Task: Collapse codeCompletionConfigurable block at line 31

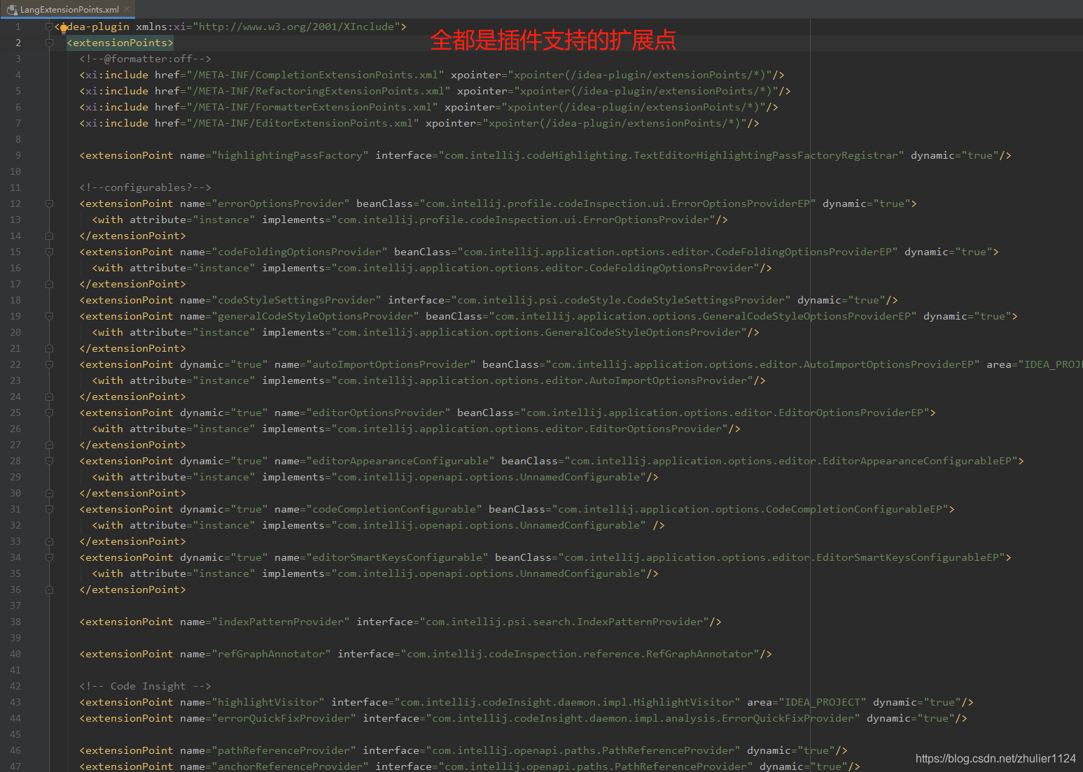Action: pyautogui.click(x=49, y=509)
